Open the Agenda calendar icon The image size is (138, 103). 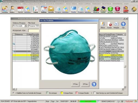pyautogui.click(x=20, y=9)
